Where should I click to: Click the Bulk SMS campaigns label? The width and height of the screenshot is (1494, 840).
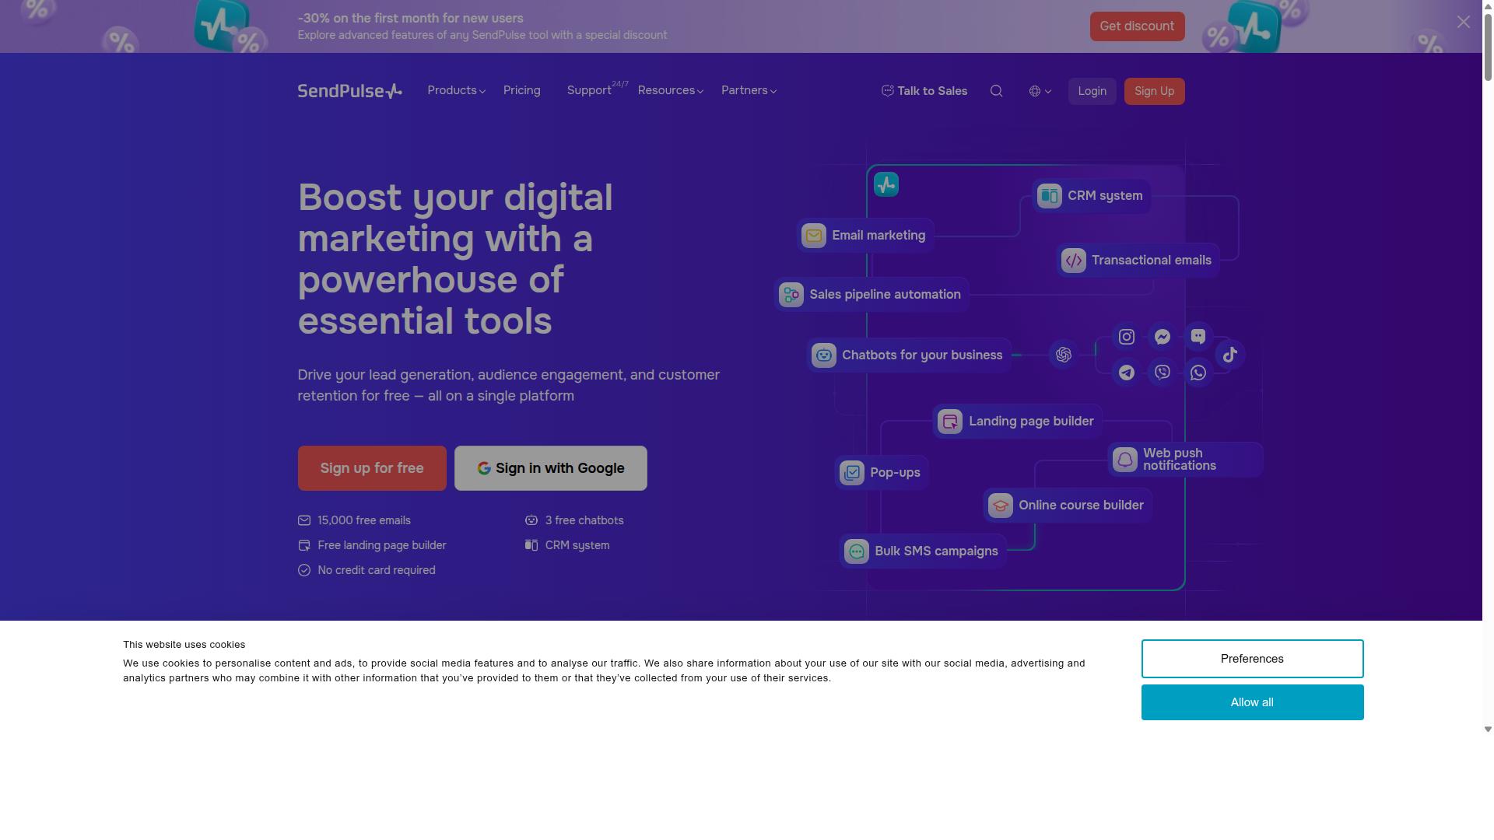pyautogui.click(x=936, y=551)
